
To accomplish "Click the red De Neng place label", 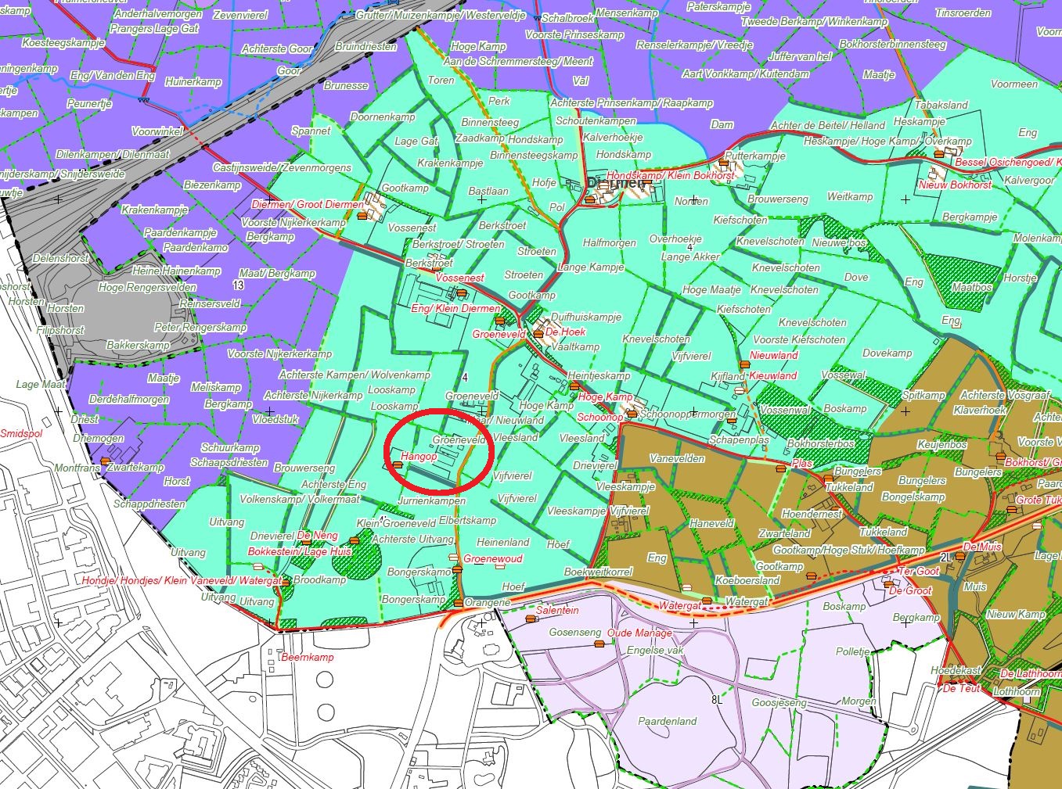I will coord(317,536).
